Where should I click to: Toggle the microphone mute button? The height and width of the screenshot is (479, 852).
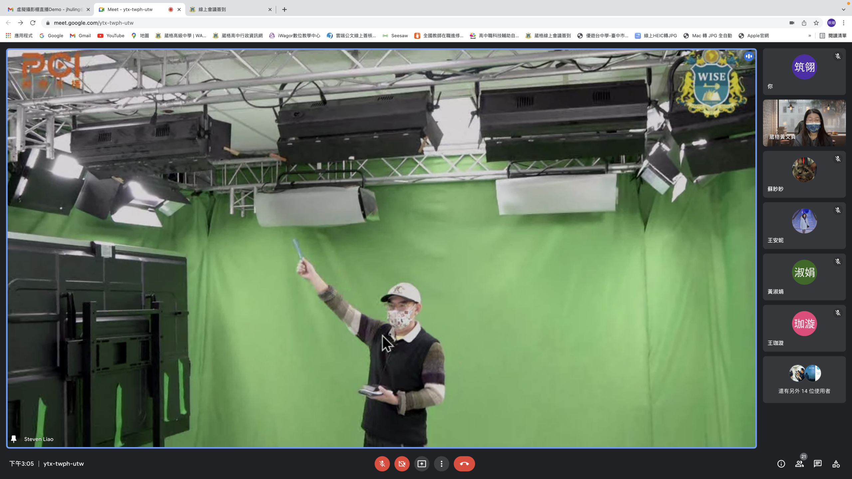(x=382, y=464)
